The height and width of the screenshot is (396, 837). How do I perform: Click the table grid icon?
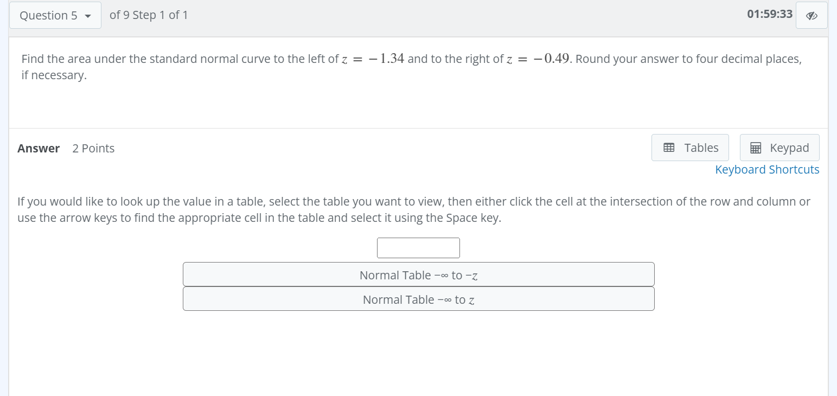[669, 148]
